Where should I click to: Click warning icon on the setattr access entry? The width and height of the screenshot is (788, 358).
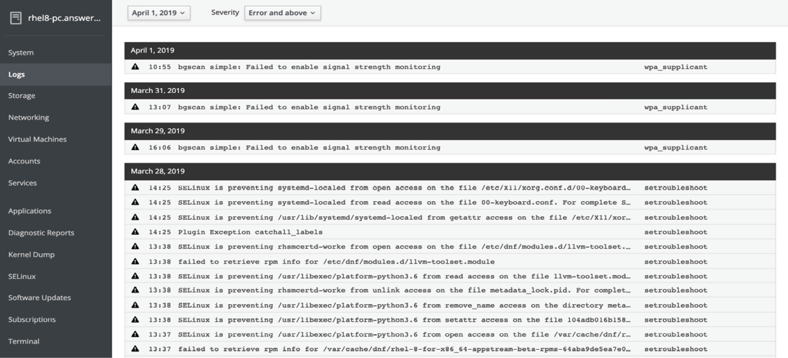point(135,320)
